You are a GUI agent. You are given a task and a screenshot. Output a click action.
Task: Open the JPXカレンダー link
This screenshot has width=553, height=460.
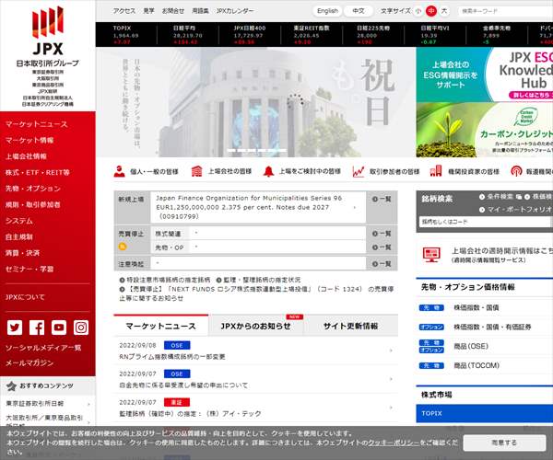(235, 11)
